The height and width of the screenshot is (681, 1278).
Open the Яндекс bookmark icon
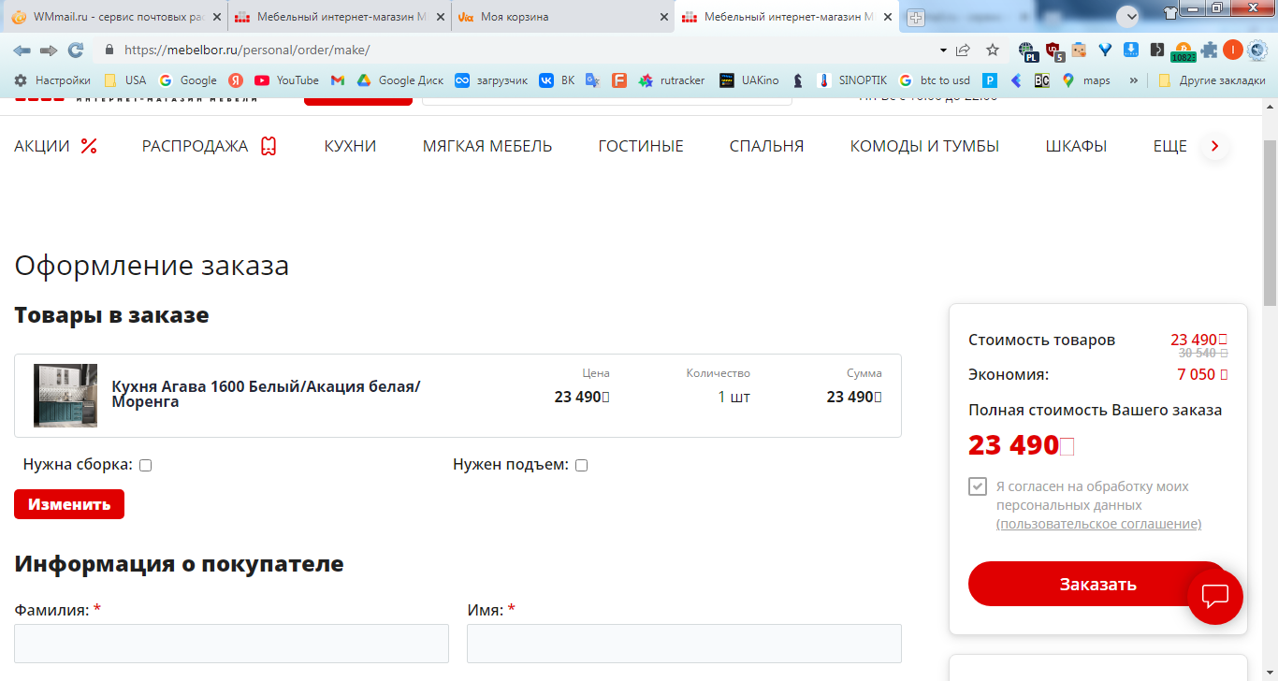tap(236, 80)
